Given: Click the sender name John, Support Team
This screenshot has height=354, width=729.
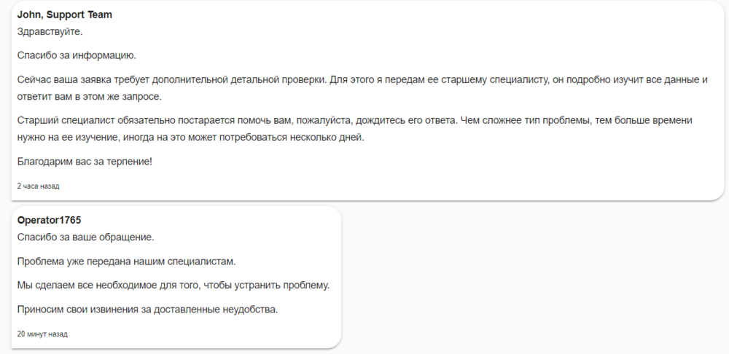Looking at the screenshot, I should coord(64,15).
